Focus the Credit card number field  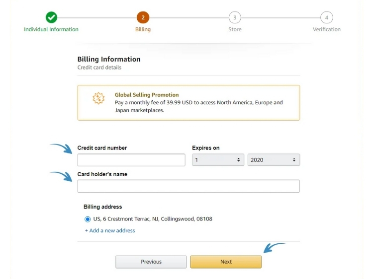click(x=131, y=160)
